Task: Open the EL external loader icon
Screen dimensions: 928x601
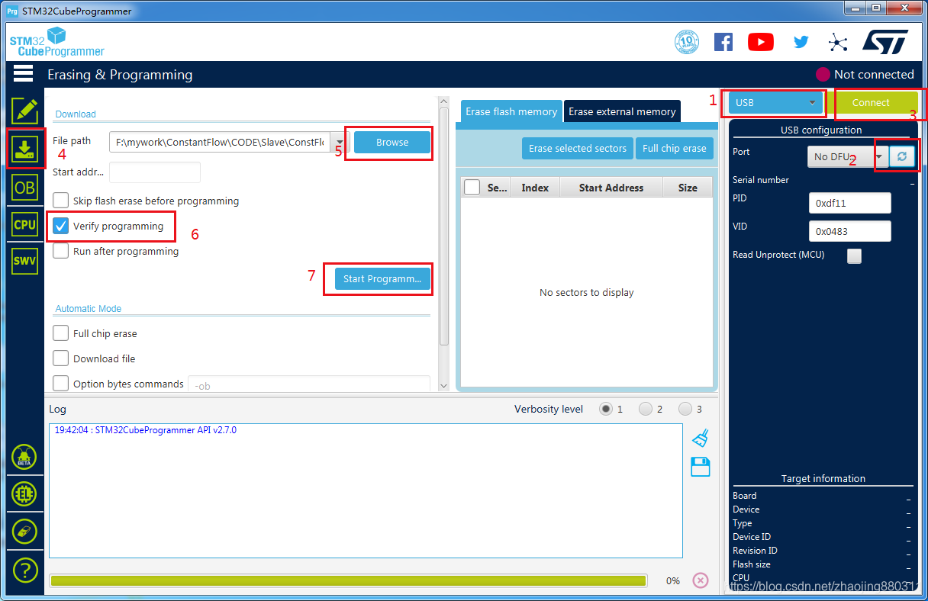Action: pyautogui.click(x=24, y=494)
